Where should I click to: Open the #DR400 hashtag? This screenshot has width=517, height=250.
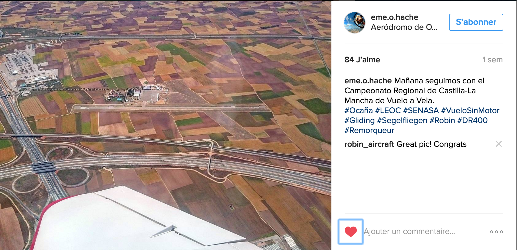[x=472, y=120]
